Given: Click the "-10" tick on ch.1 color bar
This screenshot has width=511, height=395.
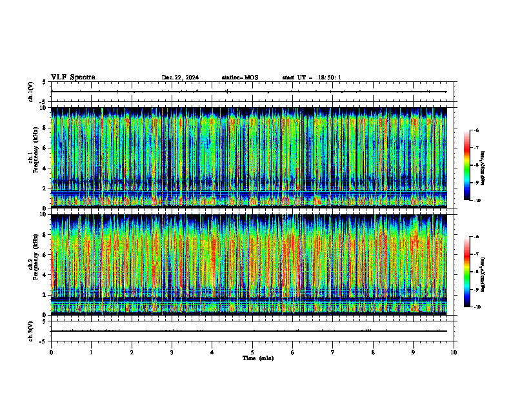Looking at the screenshot, I should click(477, 201).
